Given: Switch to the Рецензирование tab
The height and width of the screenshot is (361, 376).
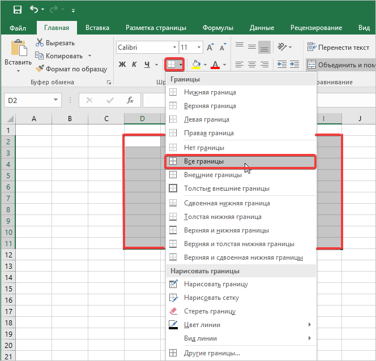Looking at the screenshot, I should (x=316, y=28).
